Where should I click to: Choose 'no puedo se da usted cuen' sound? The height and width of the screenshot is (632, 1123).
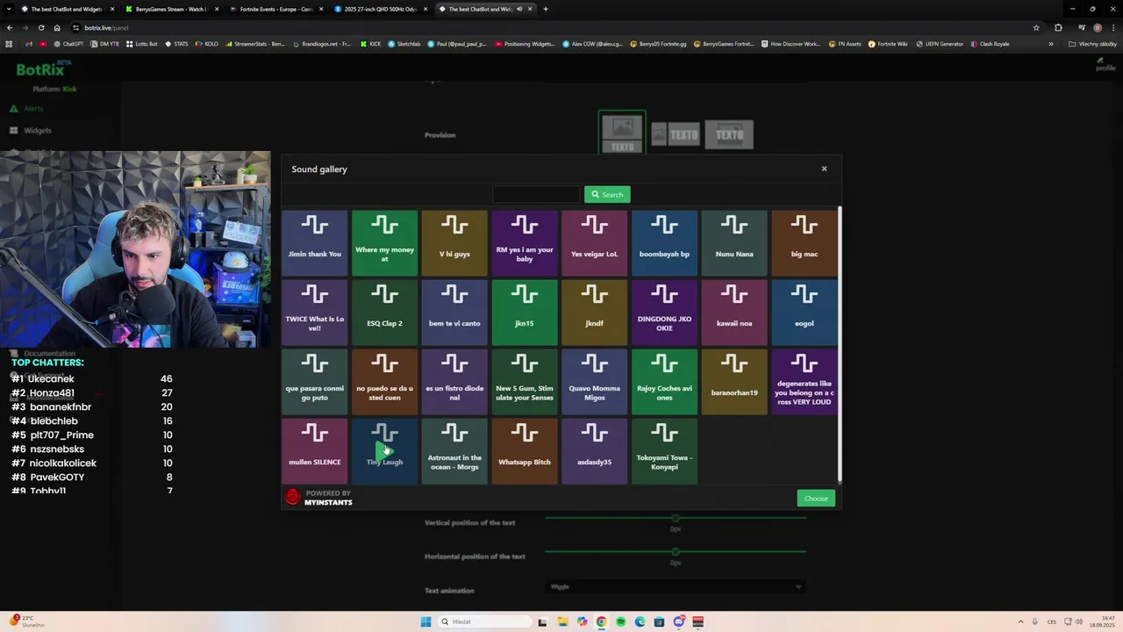[x=384, y=381]
